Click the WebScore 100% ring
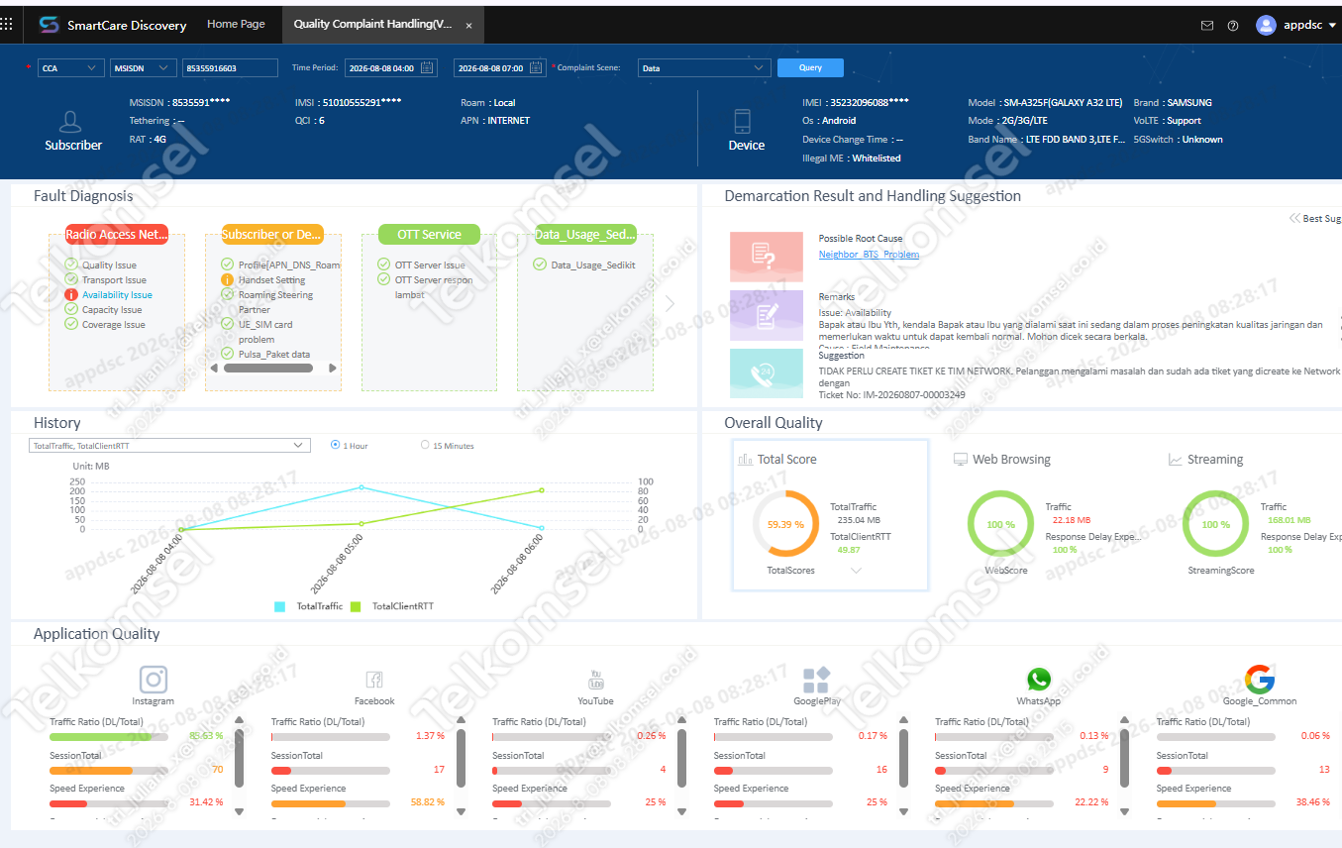 1000,524
